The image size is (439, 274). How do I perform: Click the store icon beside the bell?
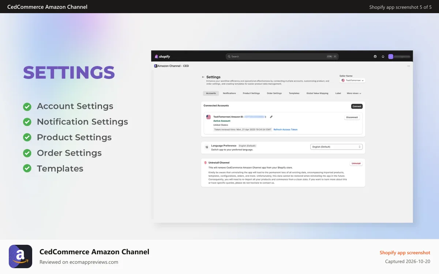point(375,57)
